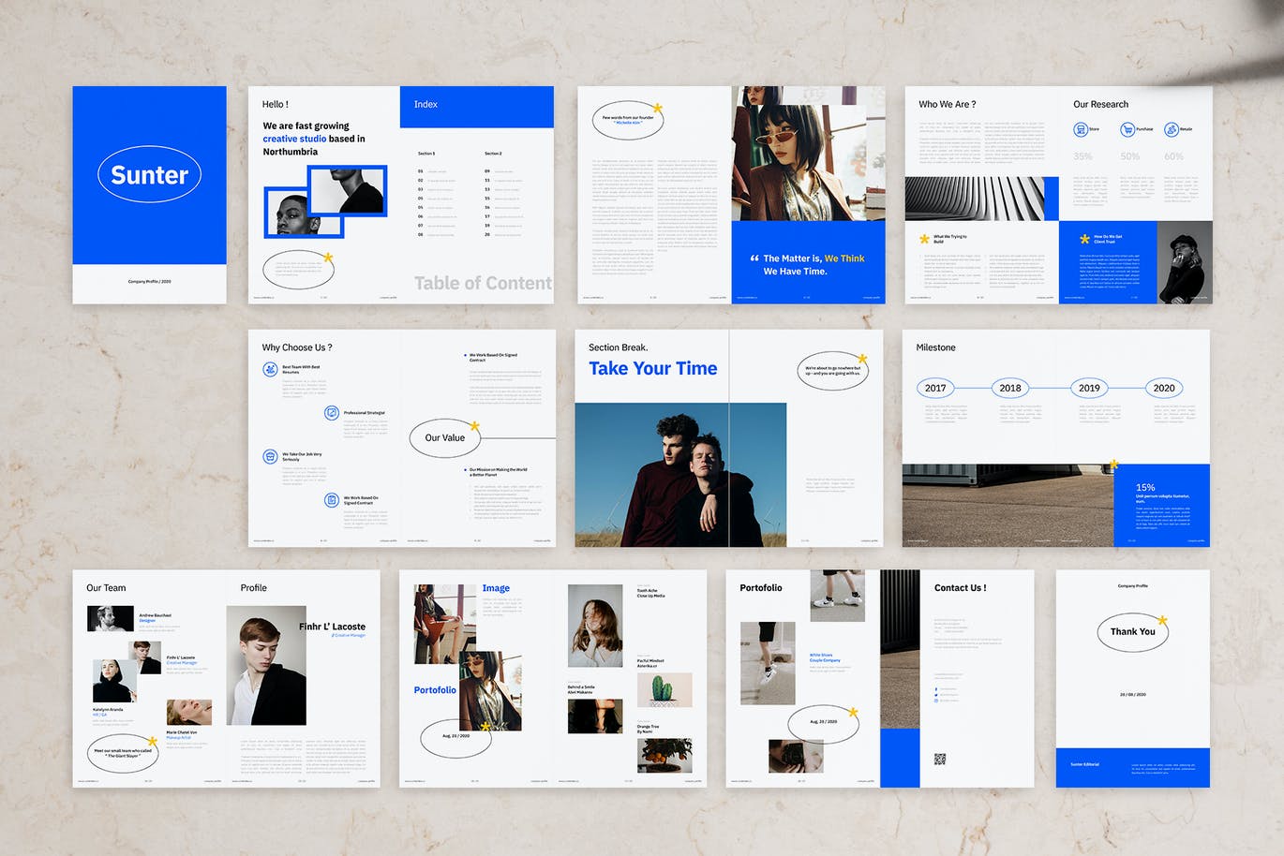Click the Sunter logo oval on cover

(x=149, y=175)
